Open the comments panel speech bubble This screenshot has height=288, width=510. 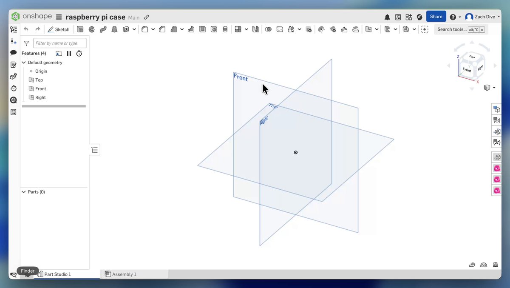click(14, 53)
